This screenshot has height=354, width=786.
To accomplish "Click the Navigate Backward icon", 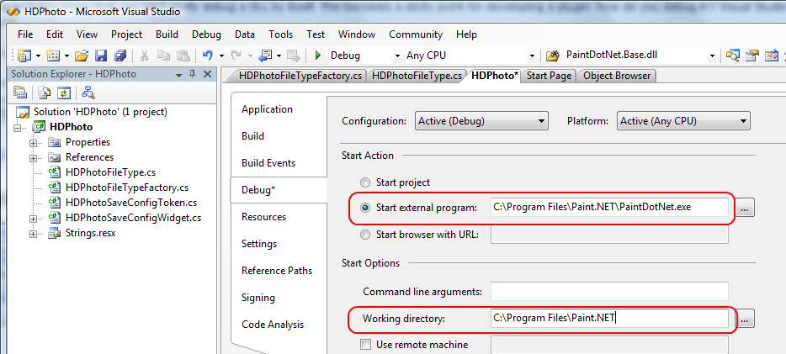I will point(265,55).
